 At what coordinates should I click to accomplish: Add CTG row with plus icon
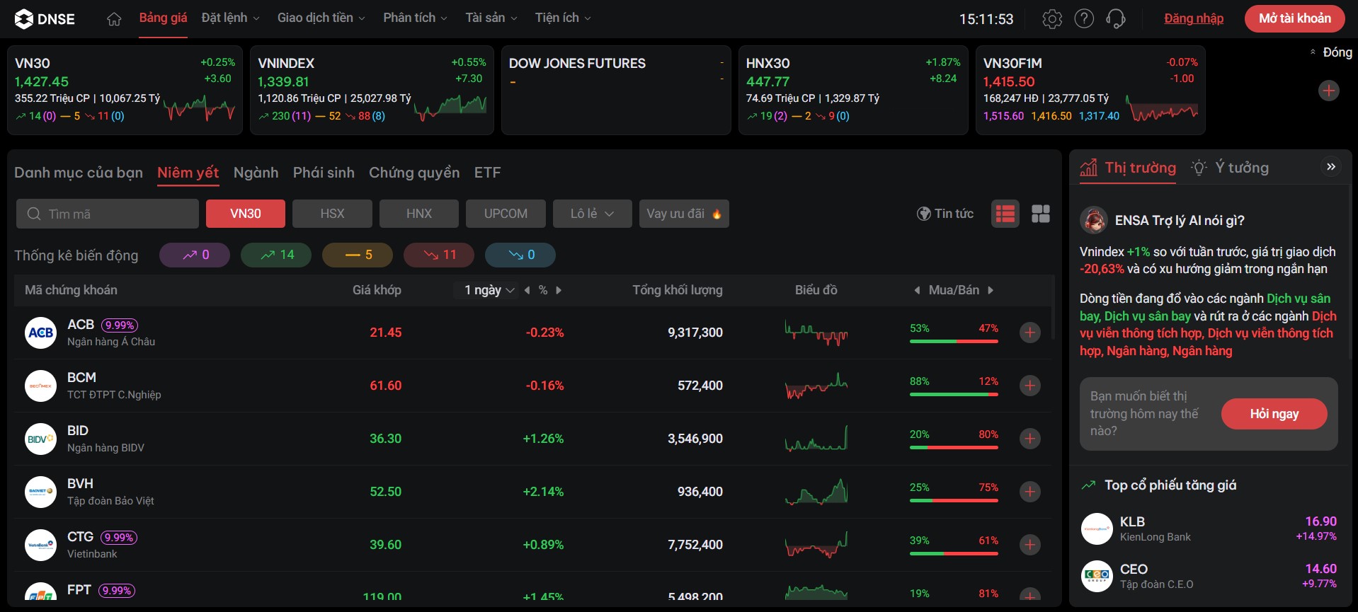point(1030,545)
